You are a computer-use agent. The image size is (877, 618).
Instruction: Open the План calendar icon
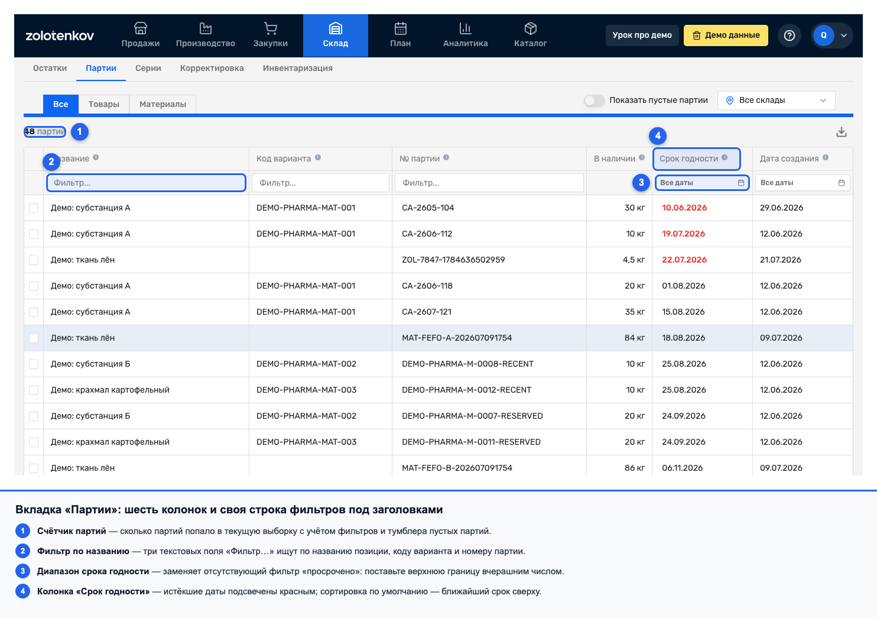click(401, 28)
